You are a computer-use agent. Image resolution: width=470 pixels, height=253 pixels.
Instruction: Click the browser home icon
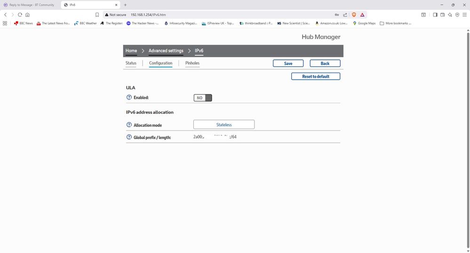[27, 15]
